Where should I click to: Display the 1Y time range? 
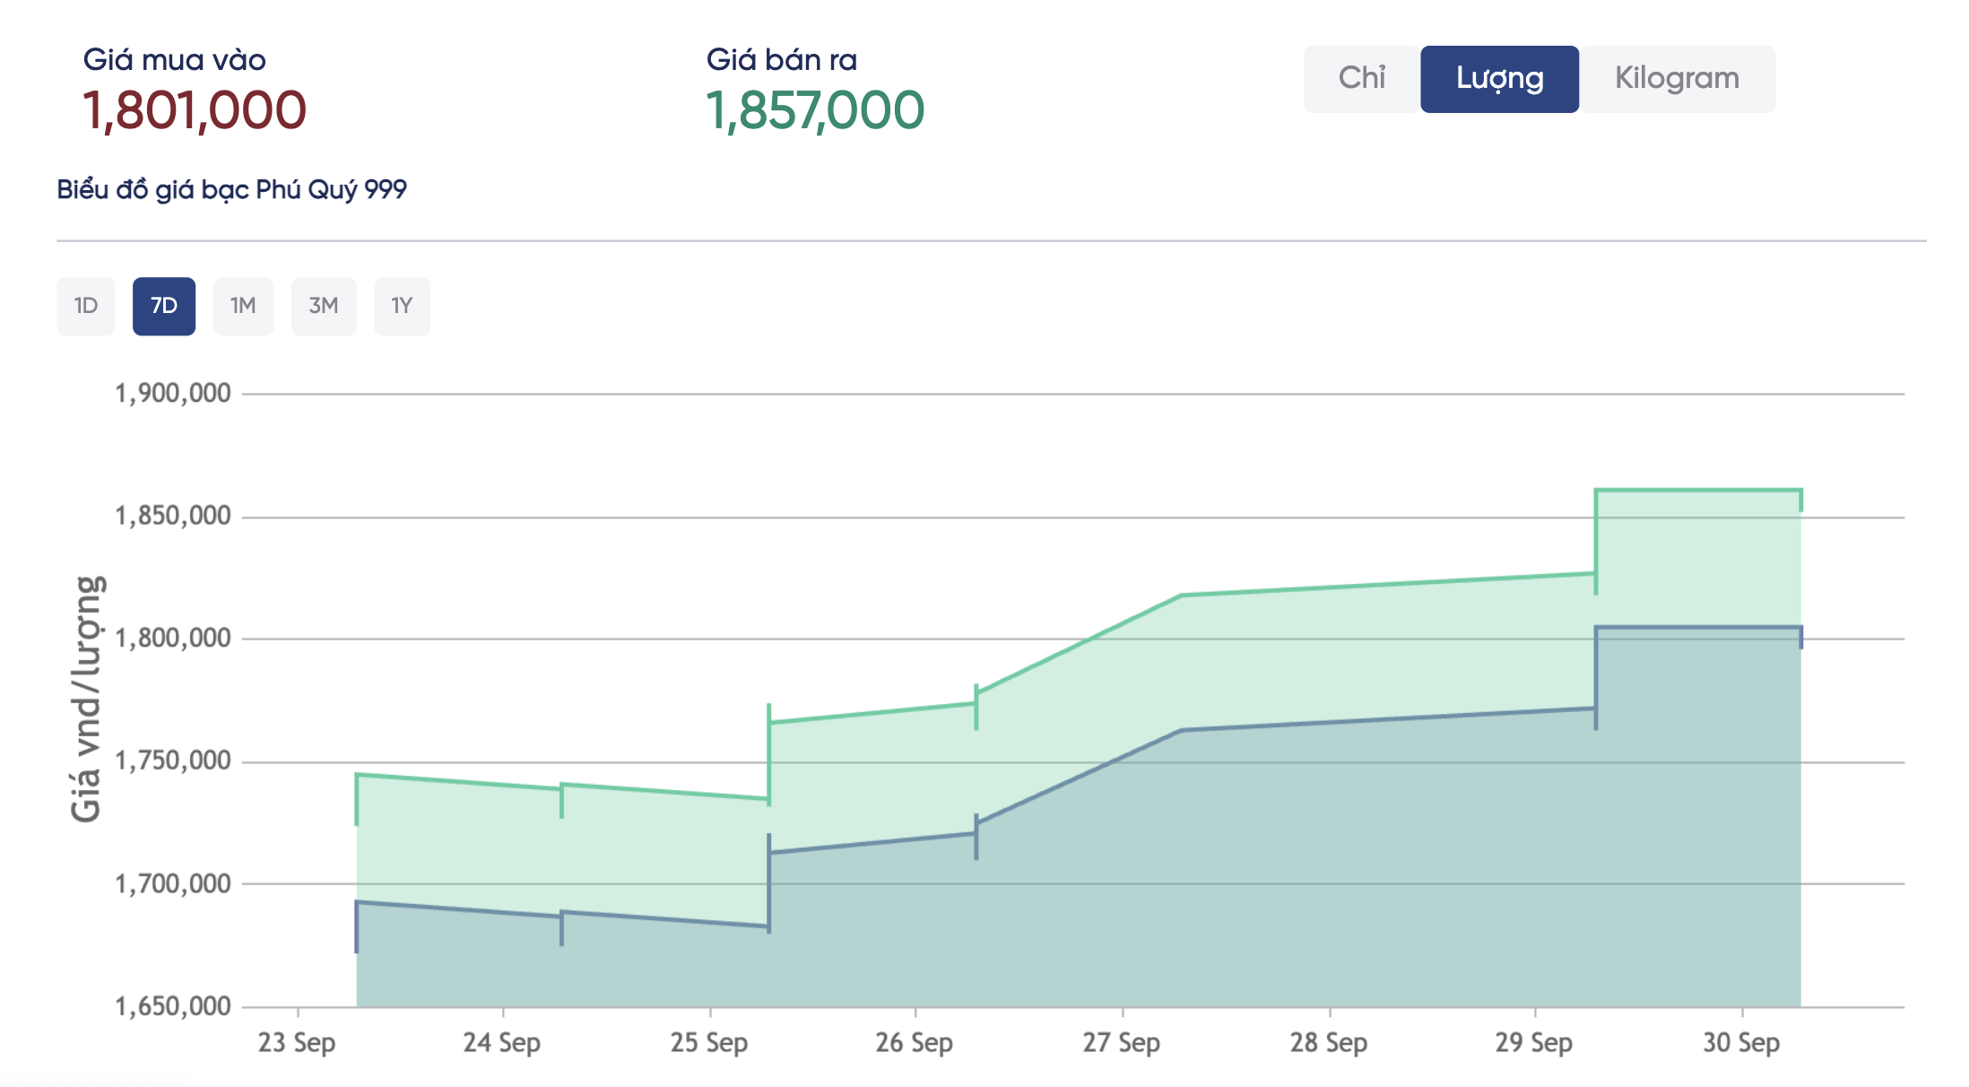[x=402, y=306]
